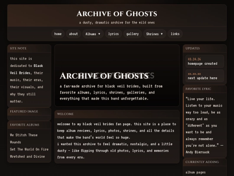The width and height of the screenshot is (234, 176).
Task: Click We Stitch These Wounds album entry
Action: 24,139
